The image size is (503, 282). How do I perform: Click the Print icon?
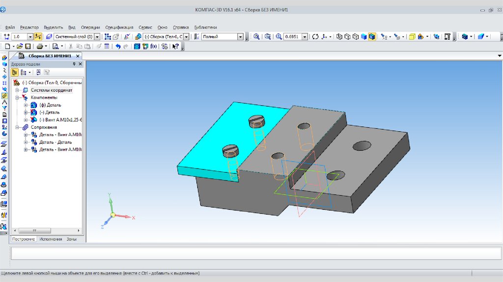pos(39,46)
